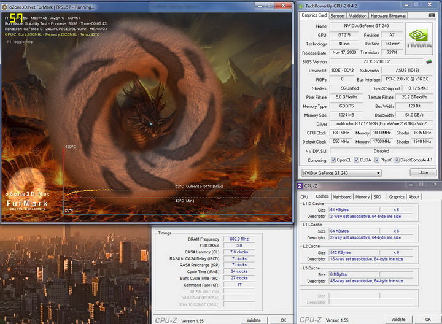Viewport: 442px width, 324px height.
Task: Click the FurMark temperature graph curve
Action: tap(88, 191)
